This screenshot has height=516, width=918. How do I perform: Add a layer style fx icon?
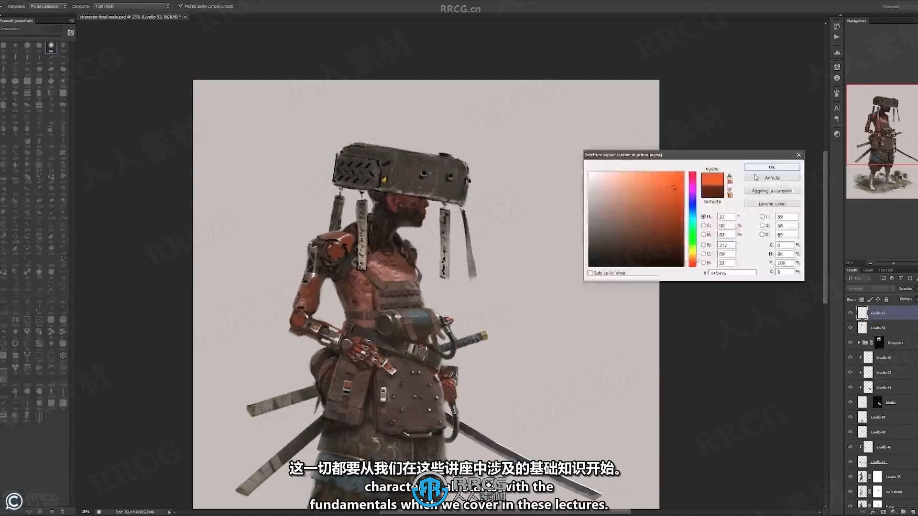(874, 512)
